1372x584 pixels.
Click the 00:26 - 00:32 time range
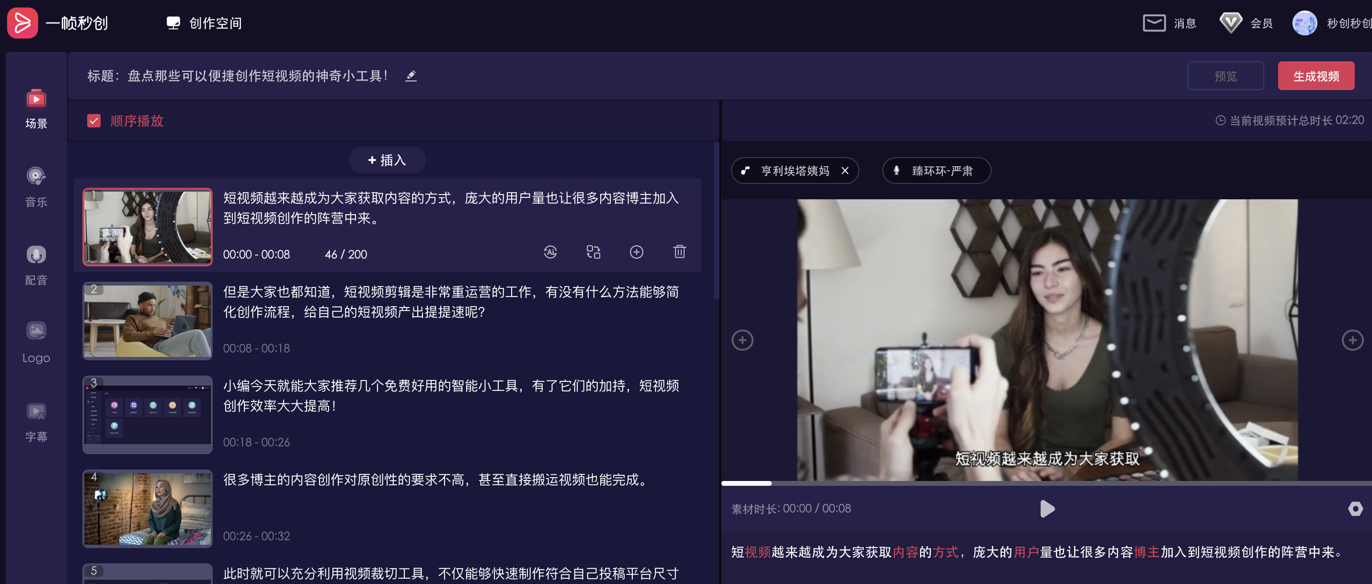256,536
